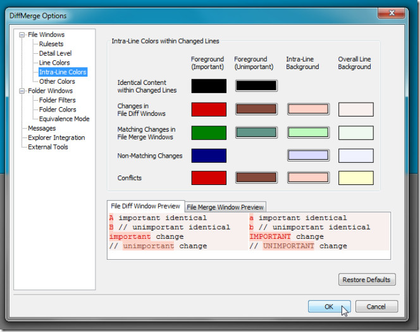The width and height of the screenshot is (420, 332).
Task: Open the Folder Filters options page
Action: click(x=58, y=100)
